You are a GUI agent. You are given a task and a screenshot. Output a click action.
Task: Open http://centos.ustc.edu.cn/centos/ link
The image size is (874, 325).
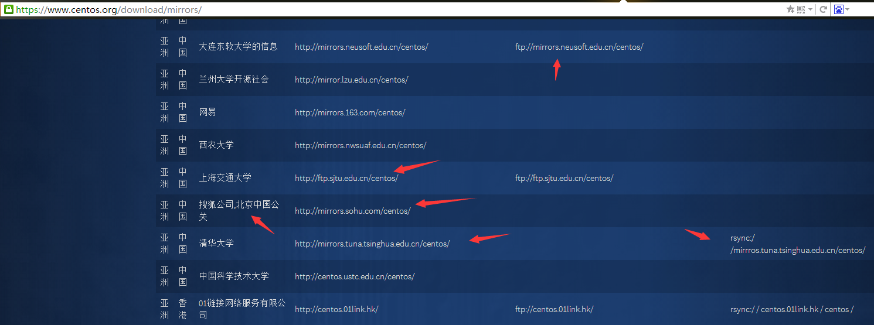355,276
